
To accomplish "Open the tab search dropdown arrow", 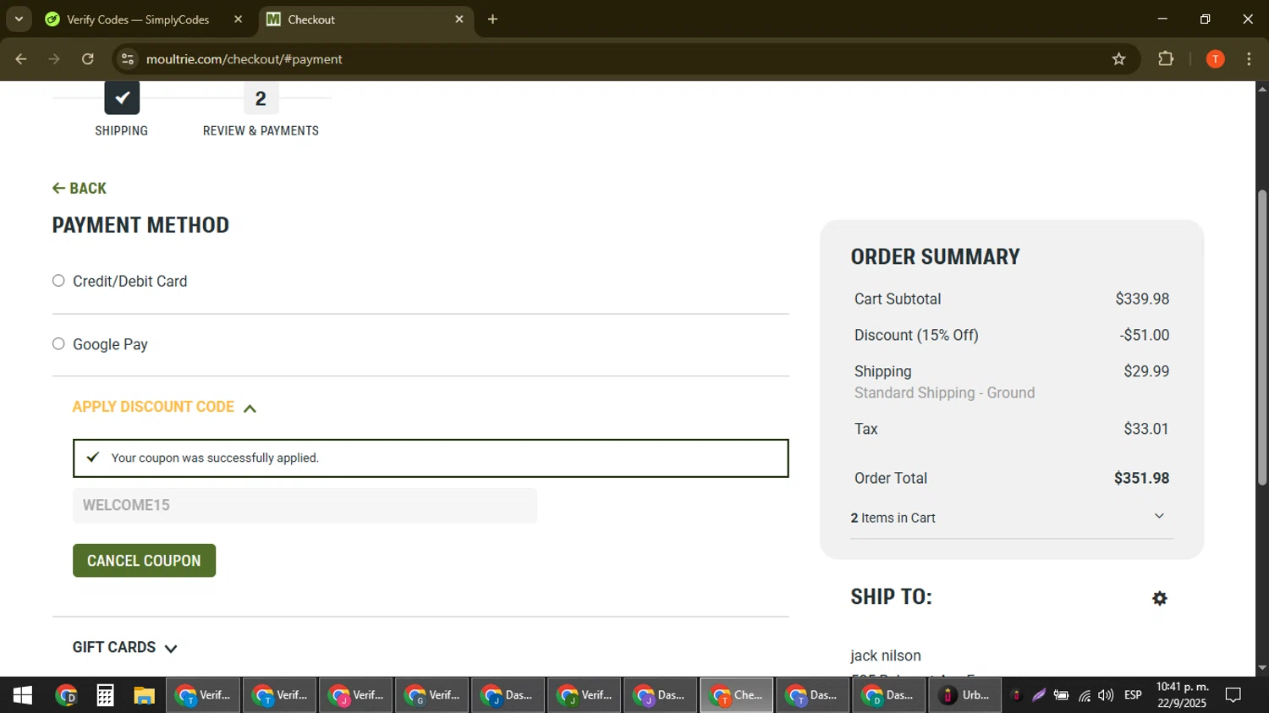I will click(x=19, y=19).
